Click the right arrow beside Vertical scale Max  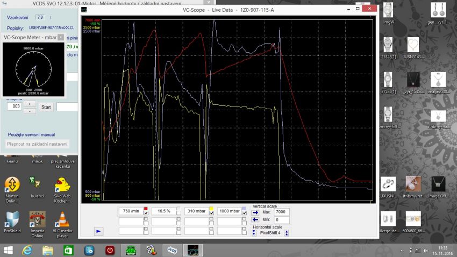coord(255,212)
